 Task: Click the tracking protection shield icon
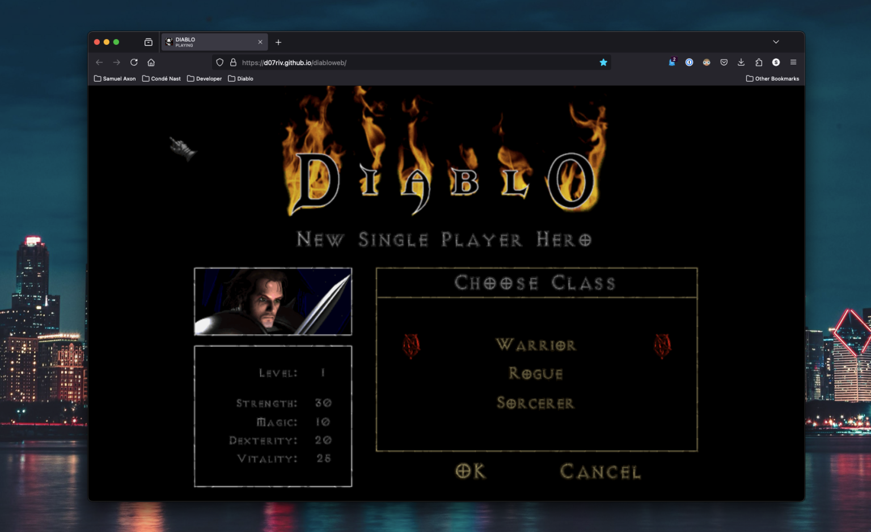(x=219, y=62)
